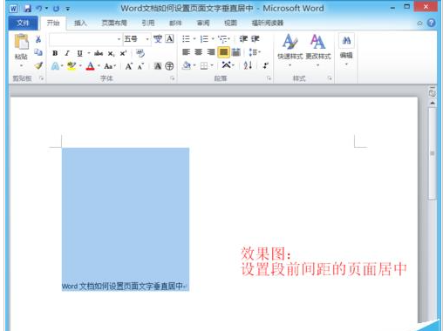This screenshot has height=331, width=443.
Task: Switch to the 插入 ribbon tab
Action: point(80,23)
